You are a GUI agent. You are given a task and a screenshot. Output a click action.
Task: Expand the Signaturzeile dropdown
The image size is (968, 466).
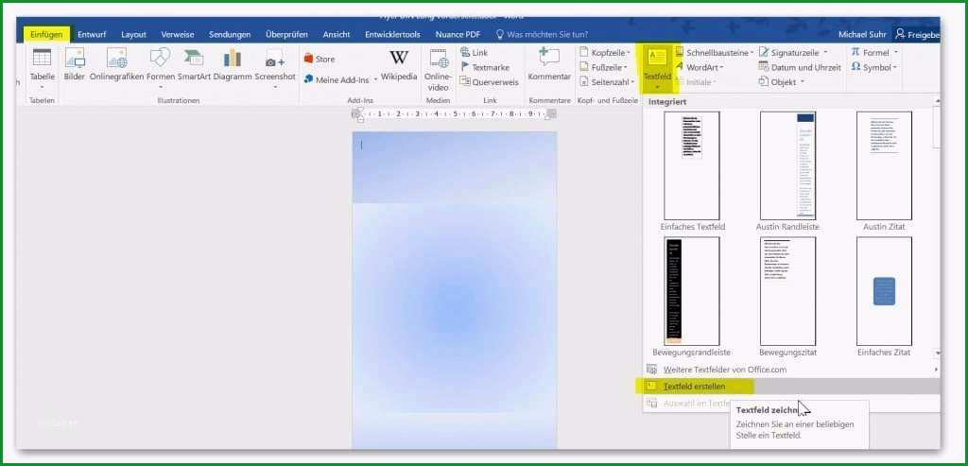pyautogui.click(x=793, y=53)
